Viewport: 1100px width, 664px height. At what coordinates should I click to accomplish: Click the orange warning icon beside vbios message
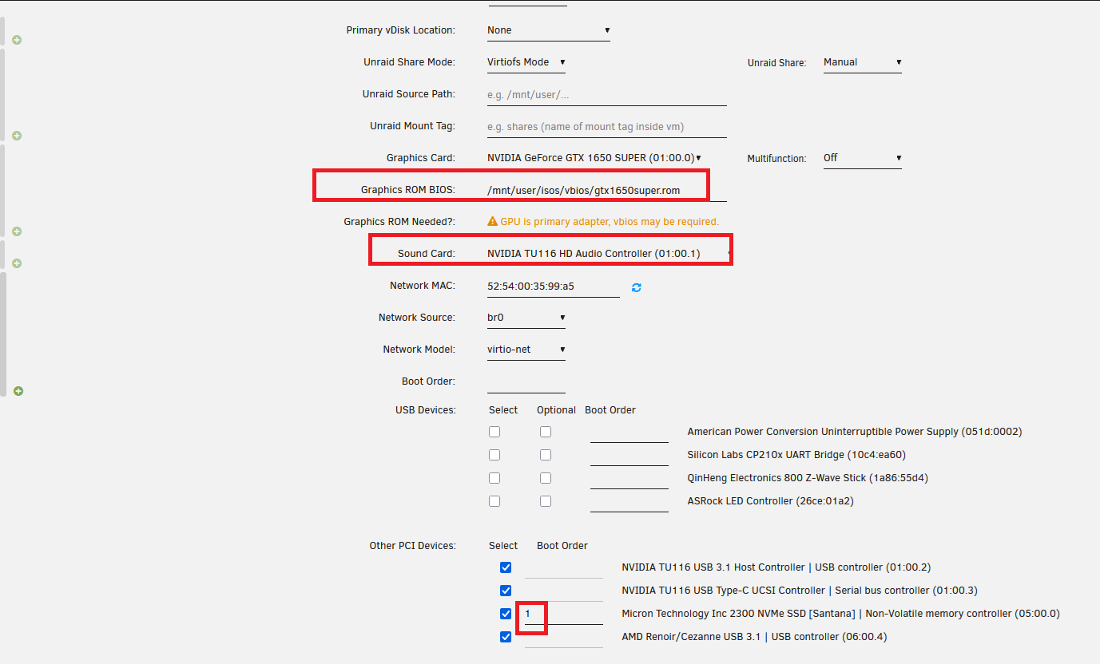pos(492,222)
